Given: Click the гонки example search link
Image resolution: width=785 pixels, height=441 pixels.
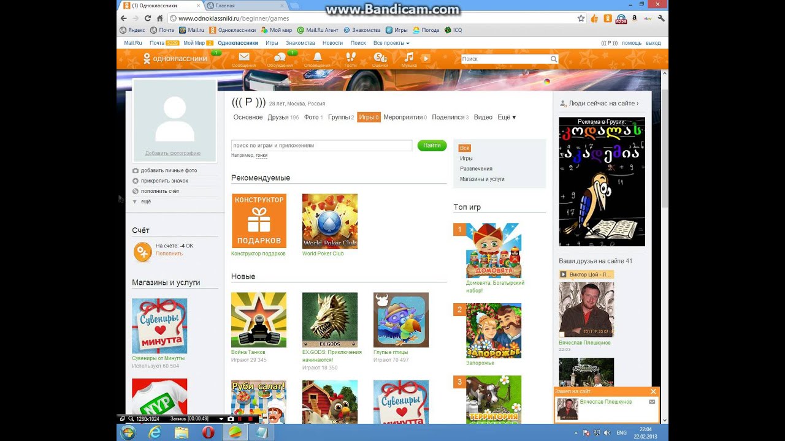Looking at the screenshot, I should (x=261, y=156).
